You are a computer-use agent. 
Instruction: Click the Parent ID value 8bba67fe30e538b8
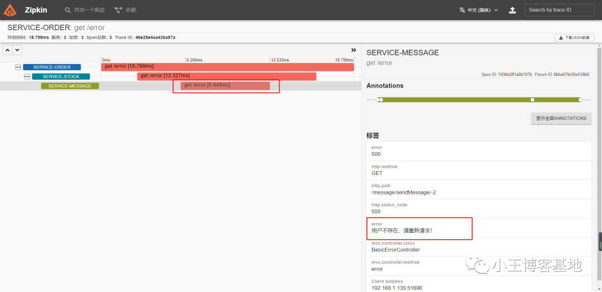point(571,75)
